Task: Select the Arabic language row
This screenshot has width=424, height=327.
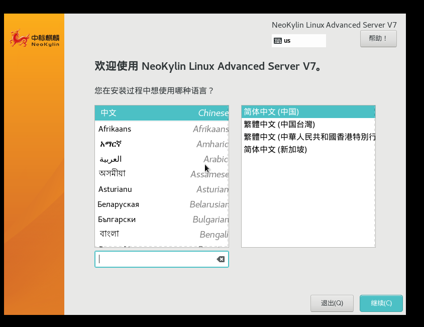Action: 162,159
